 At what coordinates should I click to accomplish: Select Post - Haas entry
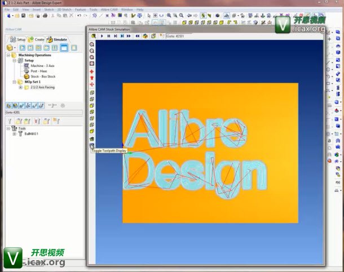coord(39,71)
